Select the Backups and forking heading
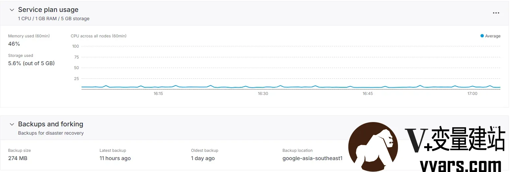This screenshot has height=172, width=510. coord(51,124)
